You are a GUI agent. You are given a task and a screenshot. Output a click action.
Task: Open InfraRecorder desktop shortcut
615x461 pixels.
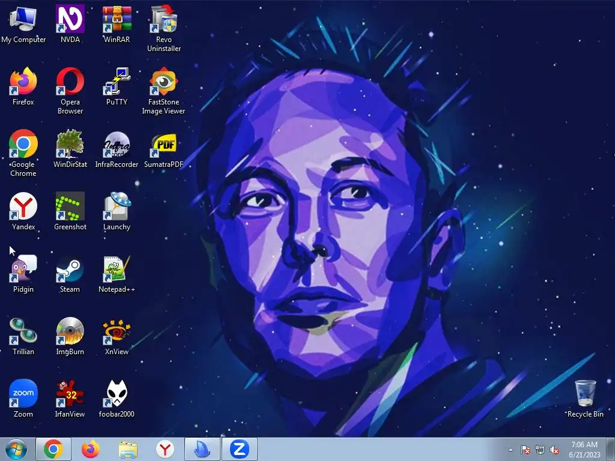click(117, 149)
